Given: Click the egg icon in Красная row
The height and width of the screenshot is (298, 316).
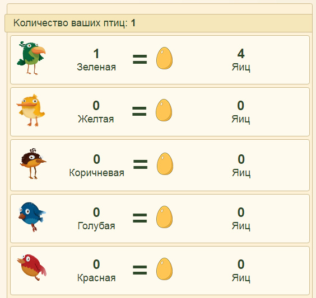Looking at the screenshot, I should tap(165, 269).
